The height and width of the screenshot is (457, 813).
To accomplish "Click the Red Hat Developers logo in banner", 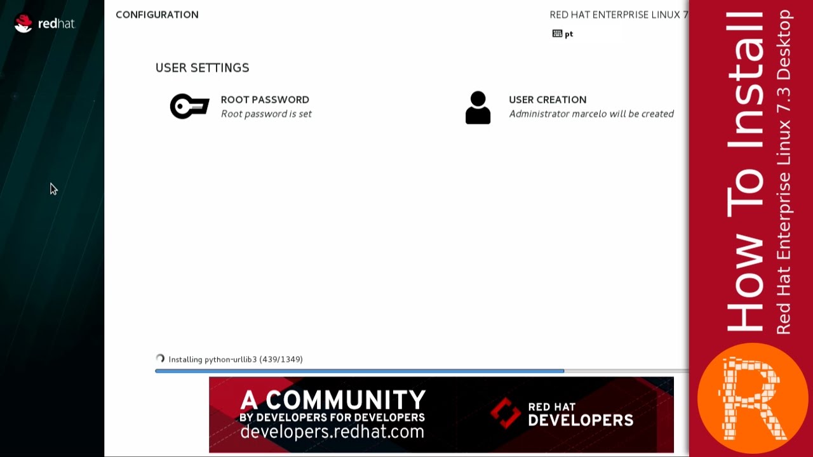I will 561,413.
